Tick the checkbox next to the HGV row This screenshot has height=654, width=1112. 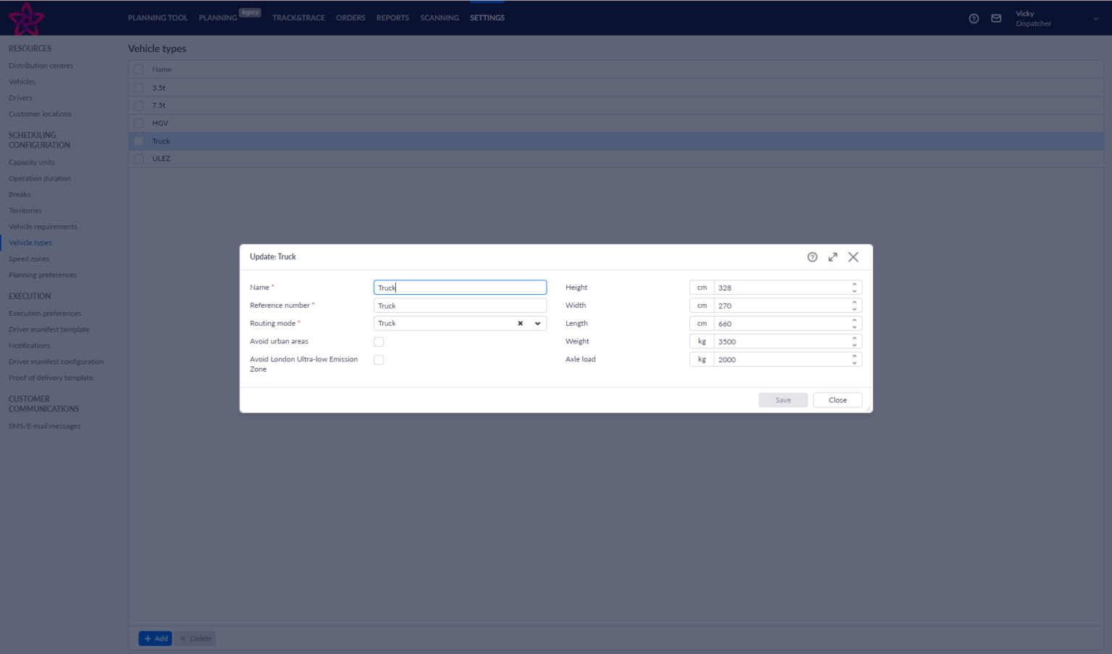(138, 123)
